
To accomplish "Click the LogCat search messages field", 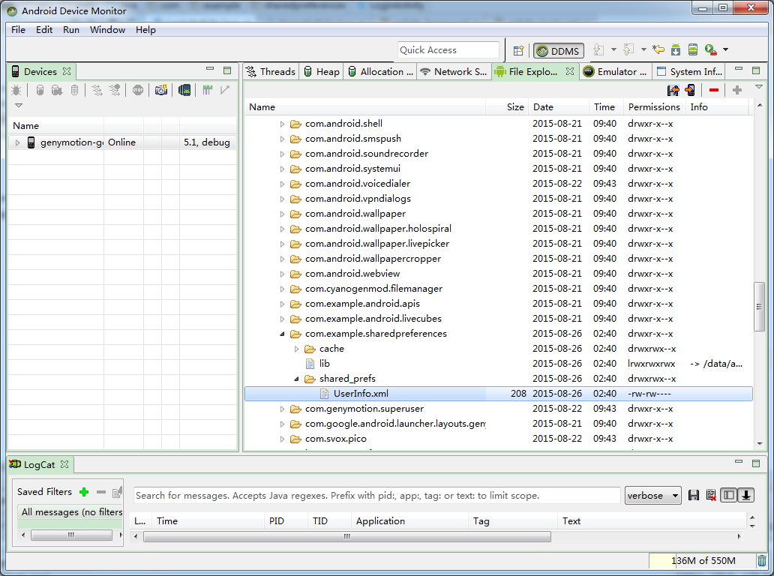I will tap(376, 496).
